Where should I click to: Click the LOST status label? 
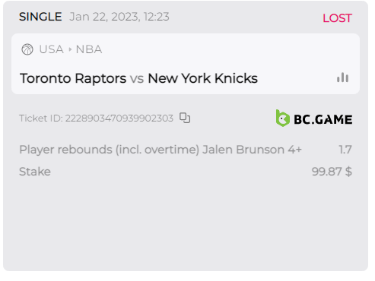[337, 18]
